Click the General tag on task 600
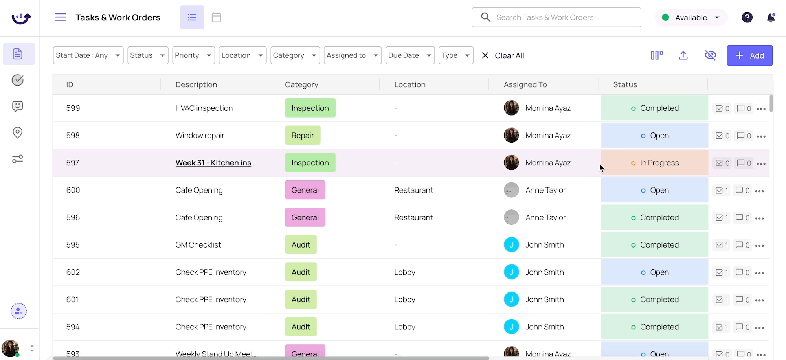Screen dimensions: 786x360 tap(305, 190)
